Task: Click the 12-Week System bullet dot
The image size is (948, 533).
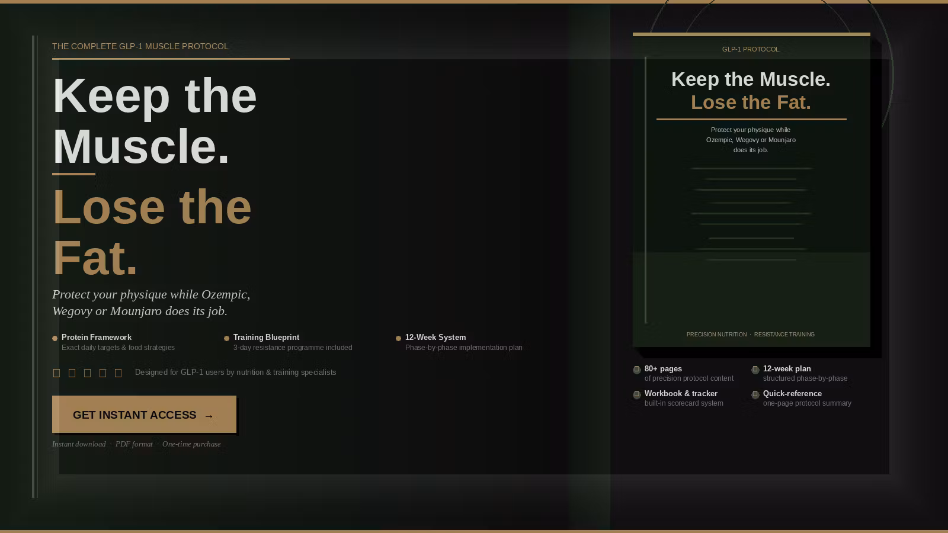Action: 398,338
